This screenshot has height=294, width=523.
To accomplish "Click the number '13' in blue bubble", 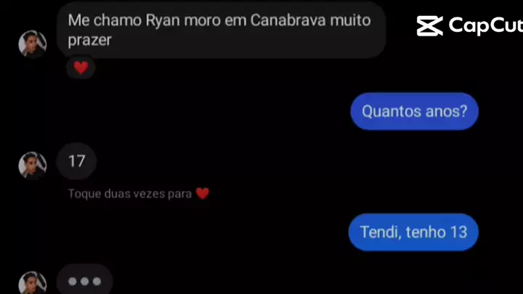I will 458,232.
